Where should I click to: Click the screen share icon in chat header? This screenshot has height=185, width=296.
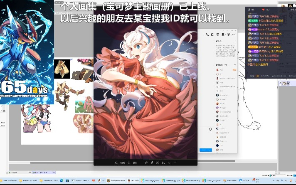point(218,35)
